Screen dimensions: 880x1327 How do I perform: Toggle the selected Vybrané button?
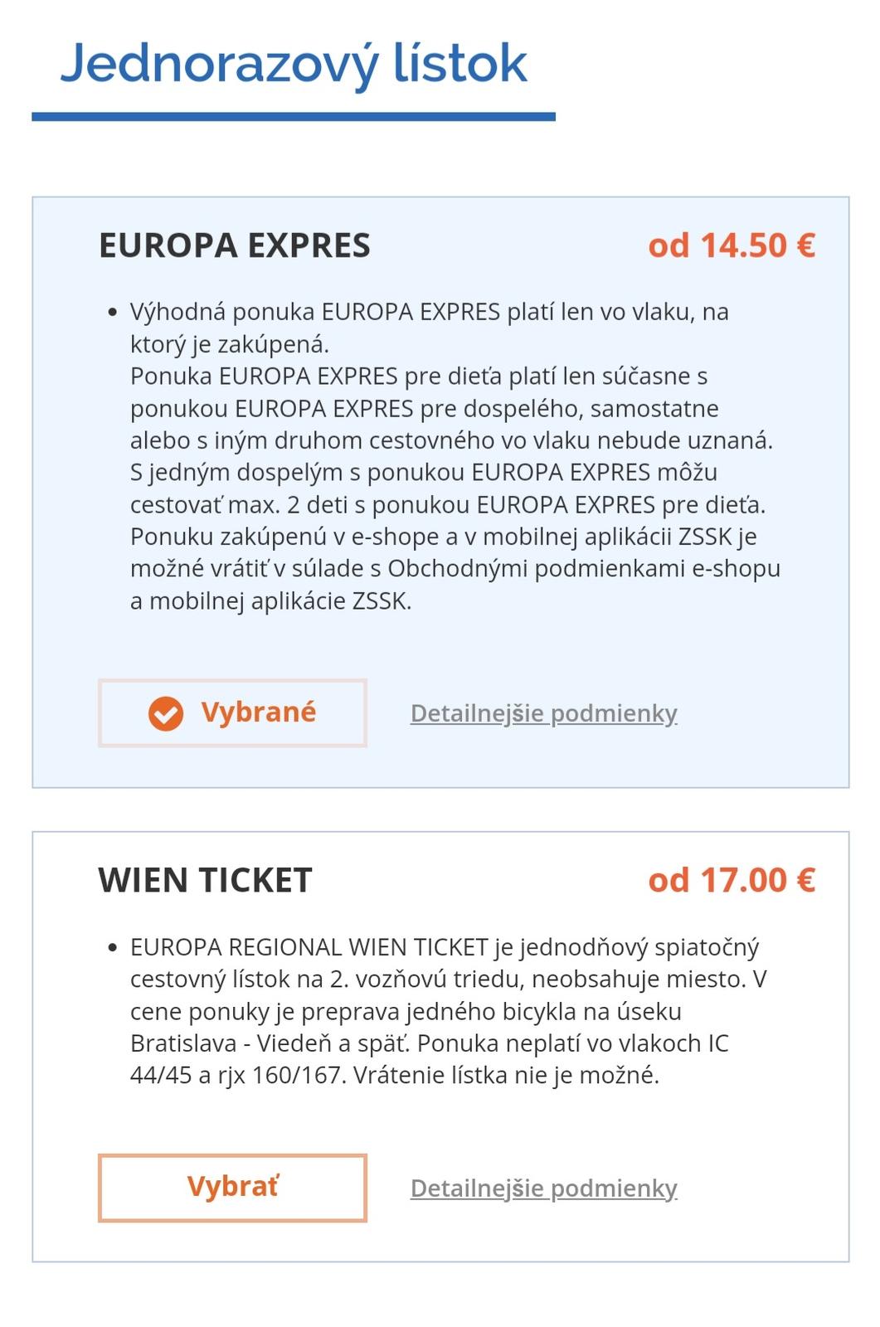coord(233,713)
